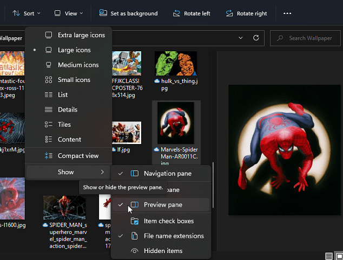The width and height of the screenshot is (343, 260).
Task: Click the Rotate right icon
Action: pyautogui.click(x=229, y=13)
